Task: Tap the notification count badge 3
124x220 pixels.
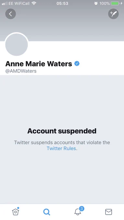Action: tap(81, 209)
